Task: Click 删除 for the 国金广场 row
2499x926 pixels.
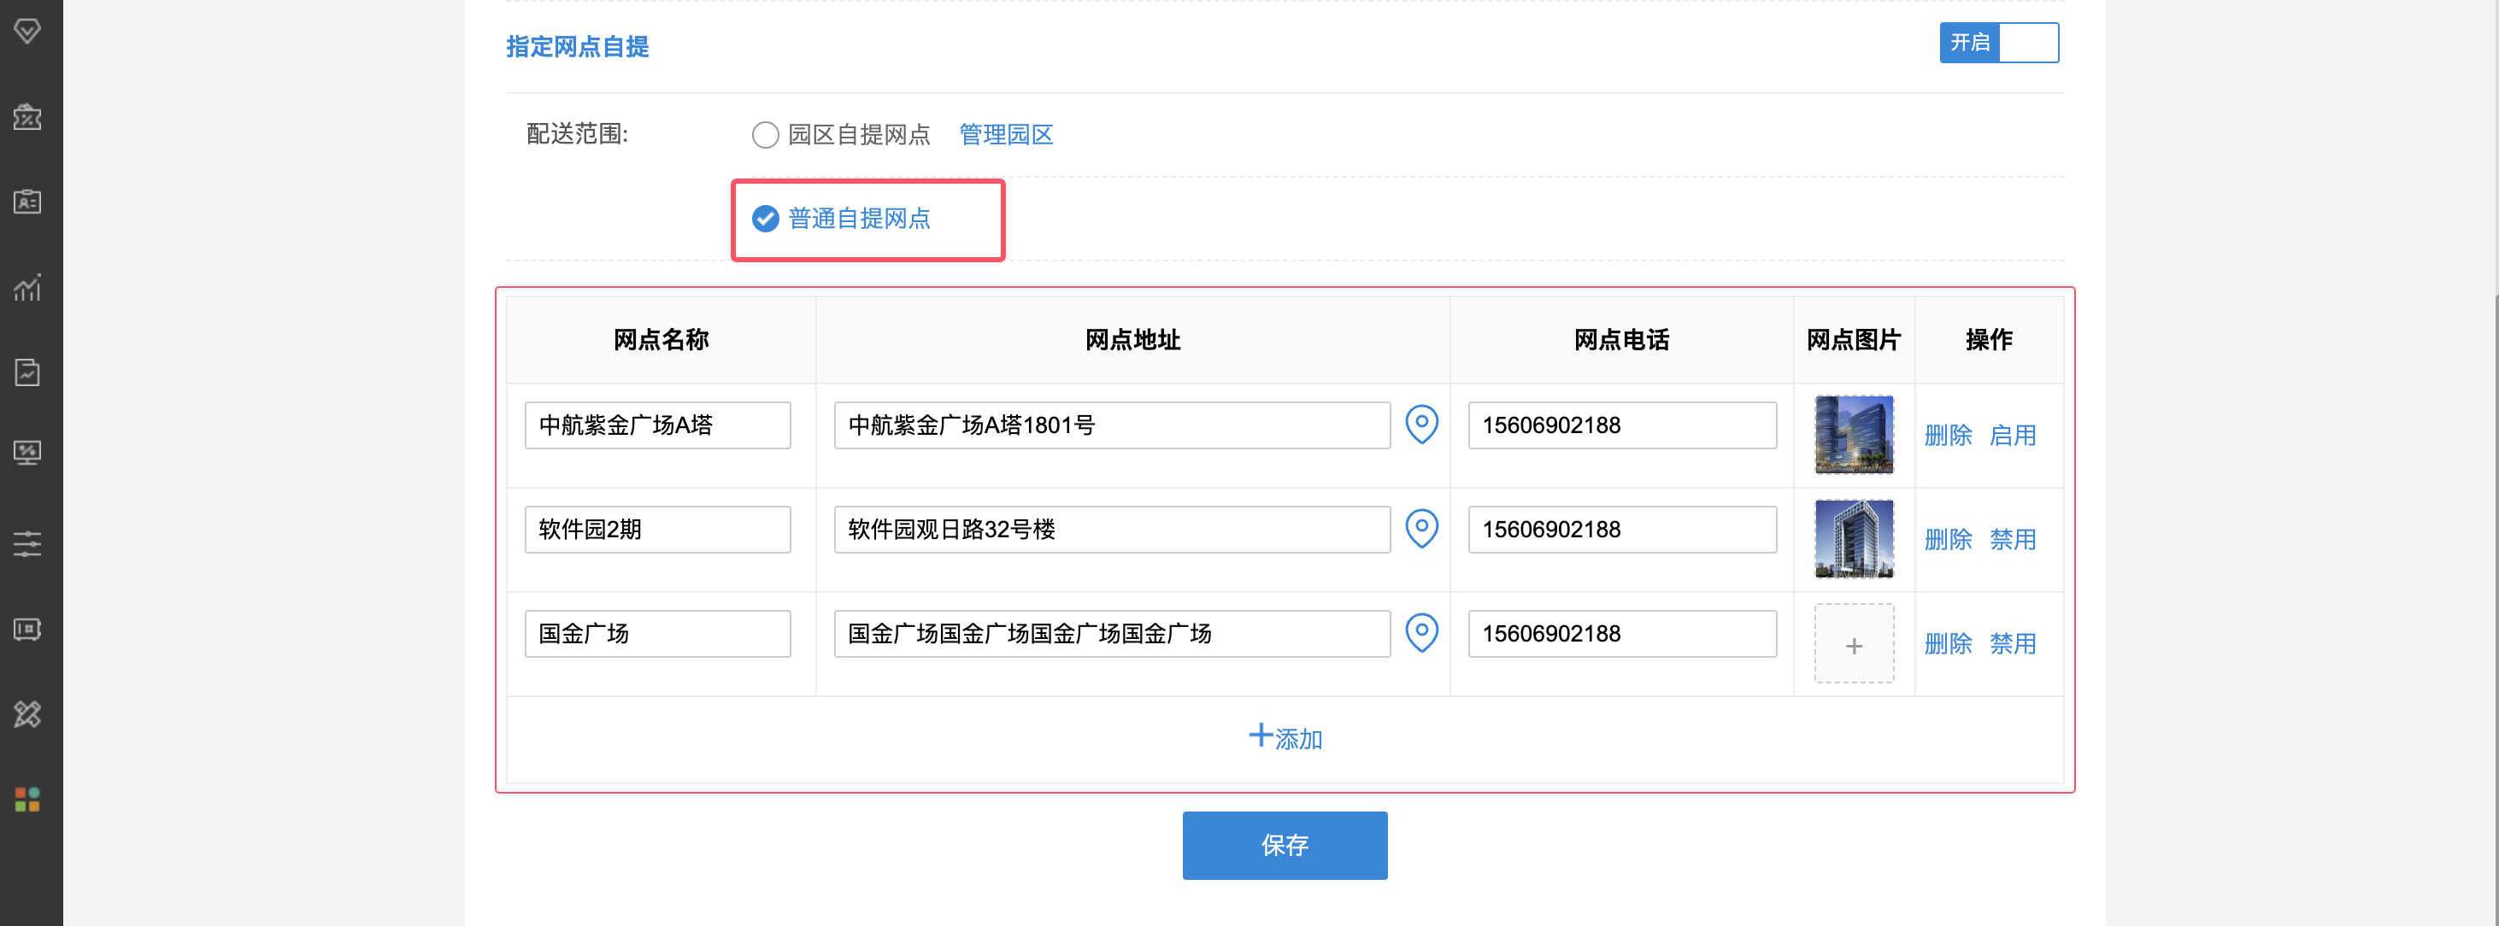Action: point(1948,644)
